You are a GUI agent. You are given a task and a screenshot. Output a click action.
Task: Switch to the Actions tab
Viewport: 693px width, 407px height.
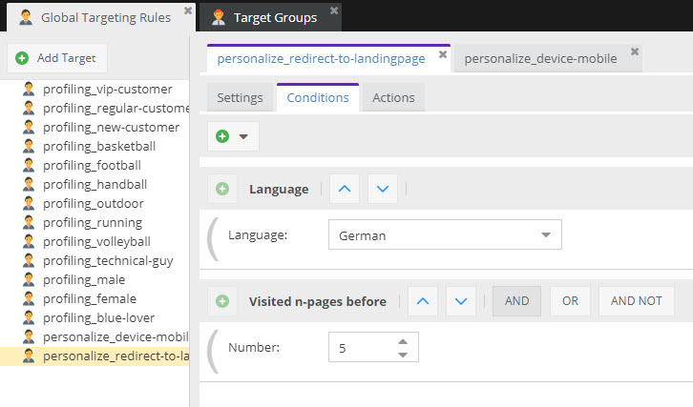tap(393, 97)
